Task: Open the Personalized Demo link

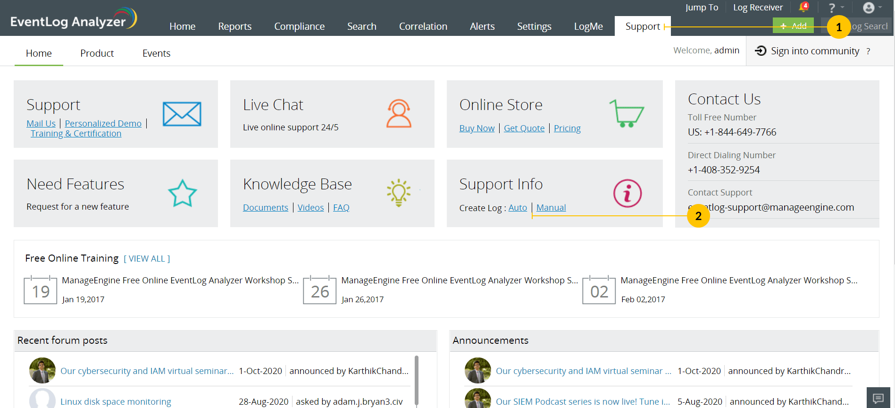Action: point(103,123)
